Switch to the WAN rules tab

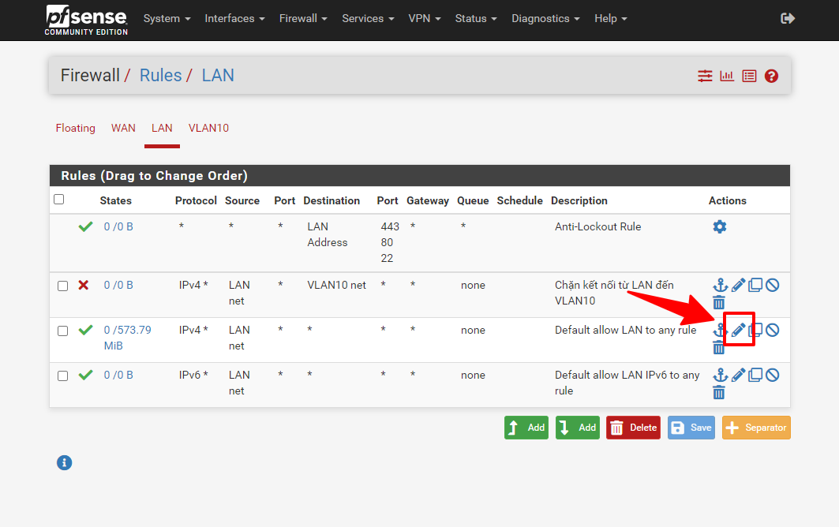(x=123, y=128)
